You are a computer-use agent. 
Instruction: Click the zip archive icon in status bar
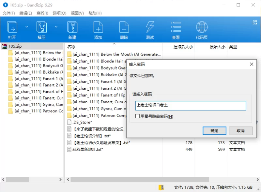click(161, 187)
